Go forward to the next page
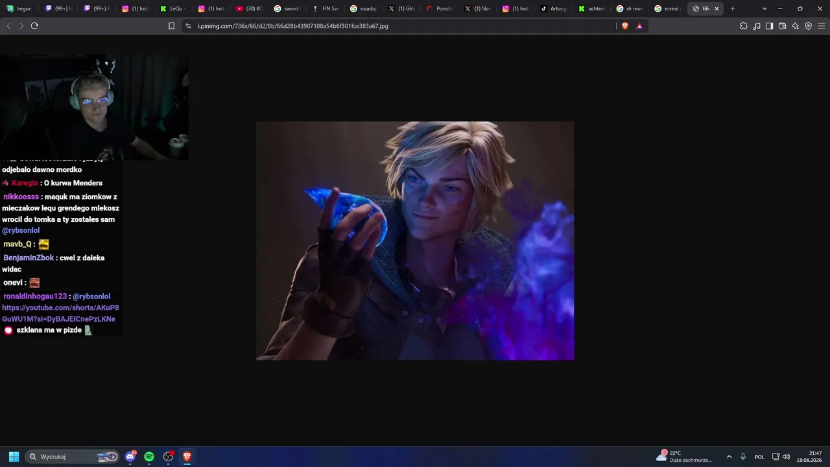The height and width of the screenshot is (467, 830). click(21, 26)
